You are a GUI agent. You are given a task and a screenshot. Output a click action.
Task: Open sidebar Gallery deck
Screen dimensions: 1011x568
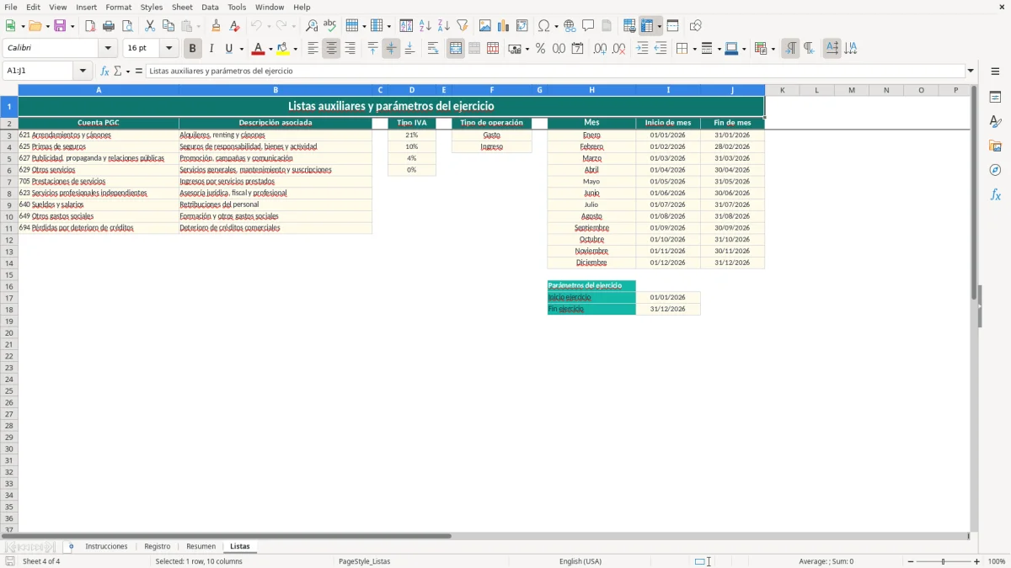[x=995, y=146]
